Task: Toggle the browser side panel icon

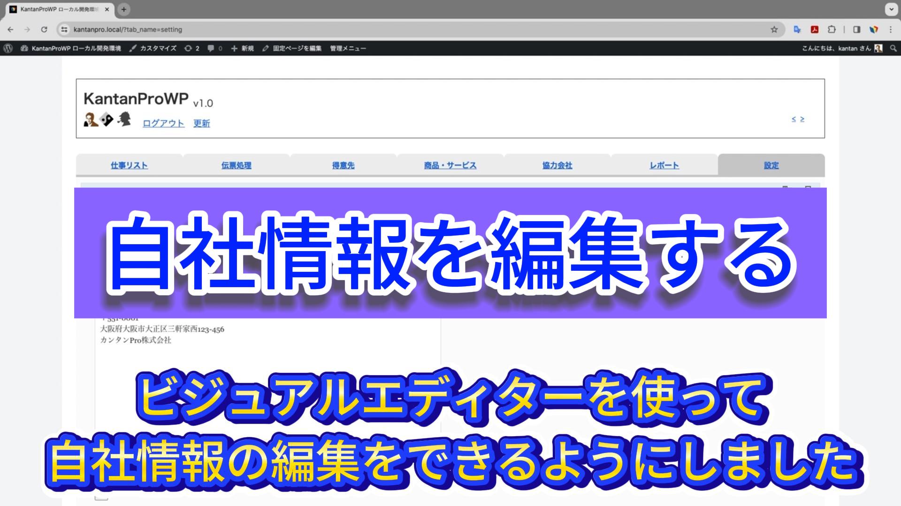Action: [x=856, y=30]
